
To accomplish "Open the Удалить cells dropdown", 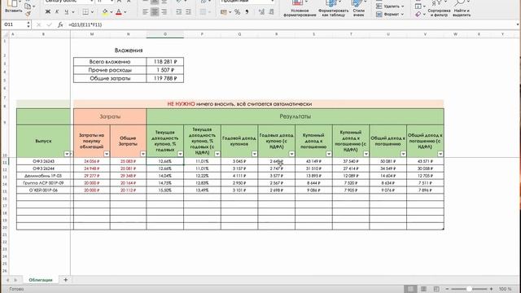I will (x=390, y=7).
